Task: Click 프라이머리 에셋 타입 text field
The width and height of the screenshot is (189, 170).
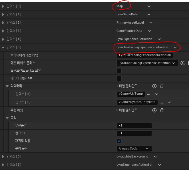Action: [x=145, y=55]
